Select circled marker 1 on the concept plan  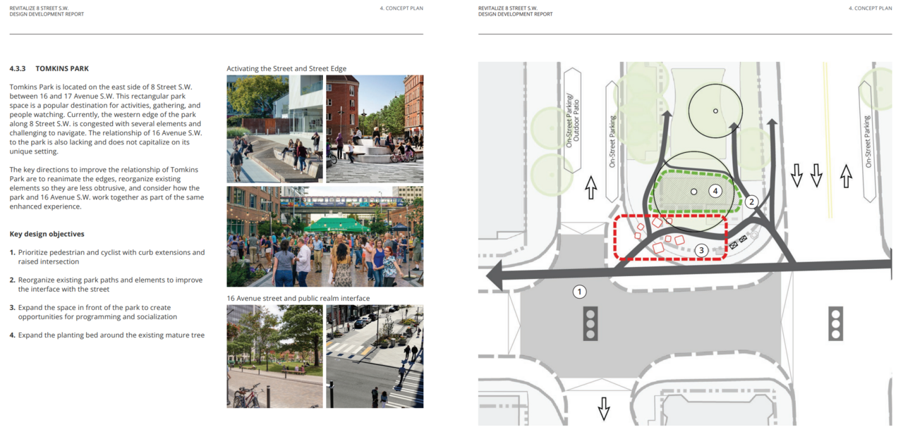tap(579, 291)
